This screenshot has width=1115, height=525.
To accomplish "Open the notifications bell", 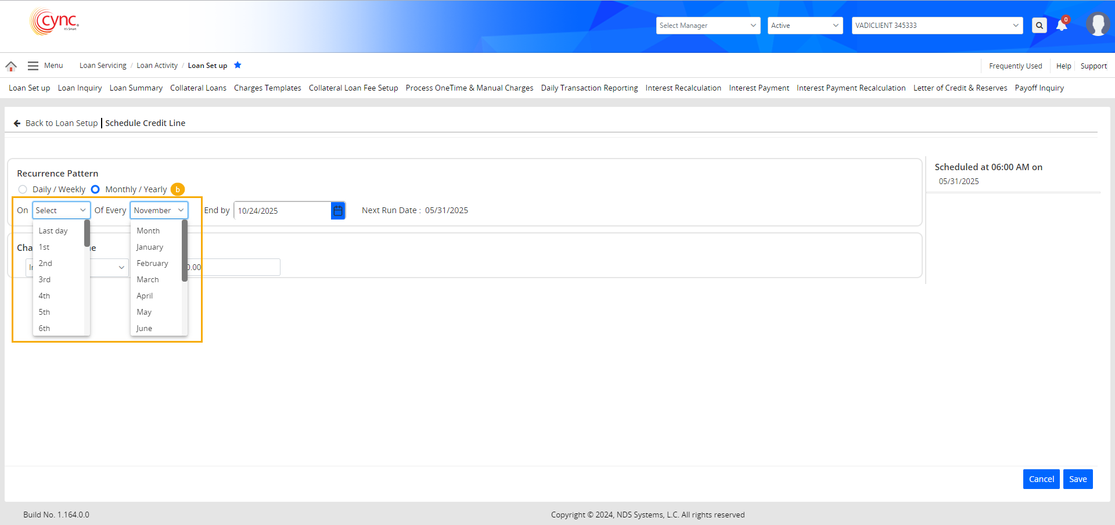I will coord(1062,25).
